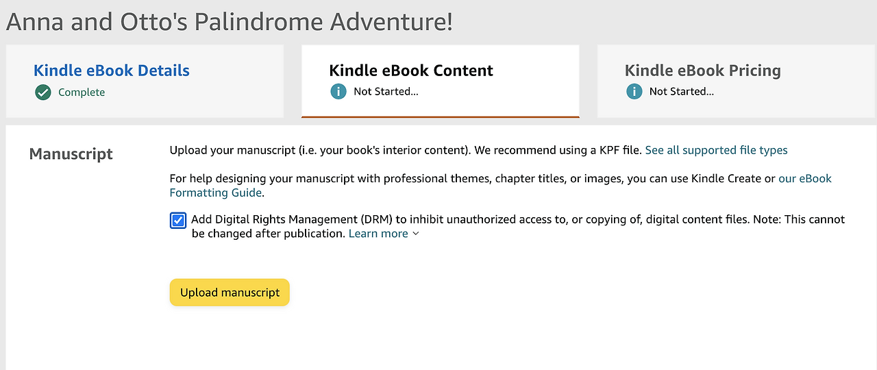
Task: Click Not Started status under eBook Pricing
Action: click(x=682, y=92)
